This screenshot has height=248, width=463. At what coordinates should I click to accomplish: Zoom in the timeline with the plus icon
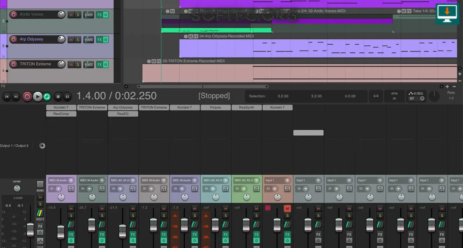point(447,86)
